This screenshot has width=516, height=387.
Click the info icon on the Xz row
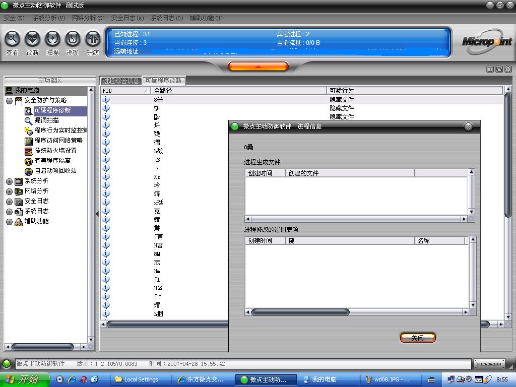point(106,176)
